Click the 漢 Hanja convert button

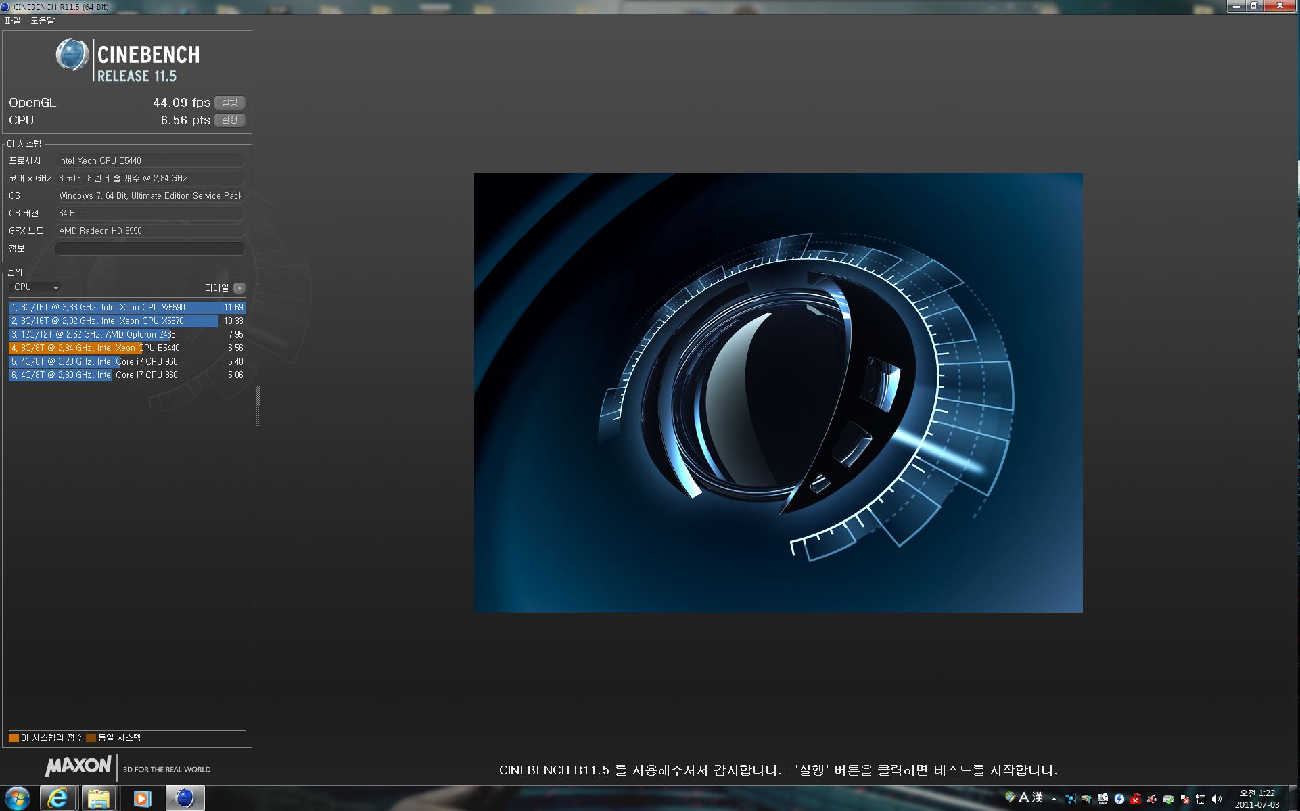(1038, 797)
